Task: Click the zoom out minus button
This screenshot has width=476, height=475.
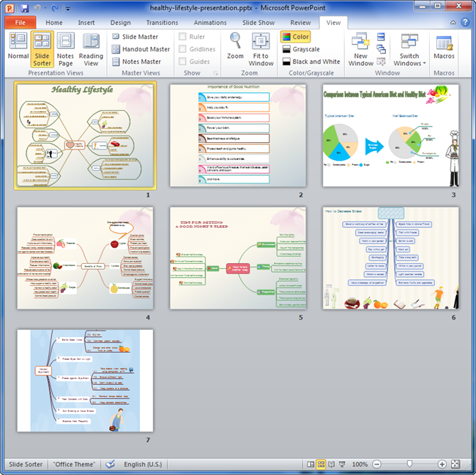Action: coord(376,464)
